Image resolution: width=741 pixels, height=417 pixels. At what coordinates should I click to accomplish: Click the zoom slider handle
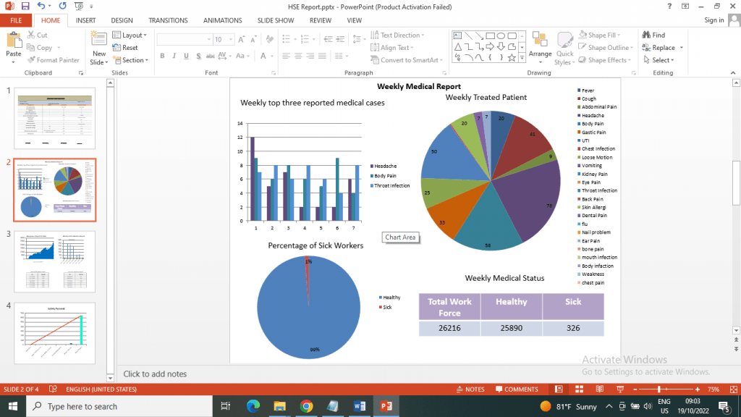tap(659, 389)
